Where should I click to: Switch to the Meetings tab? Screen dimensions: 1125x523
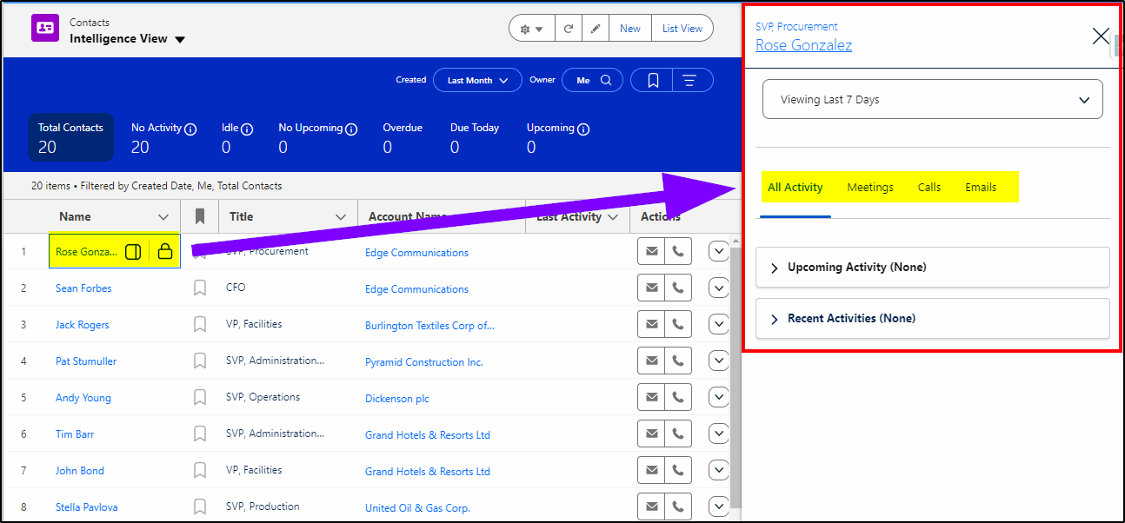coord(869,188)
